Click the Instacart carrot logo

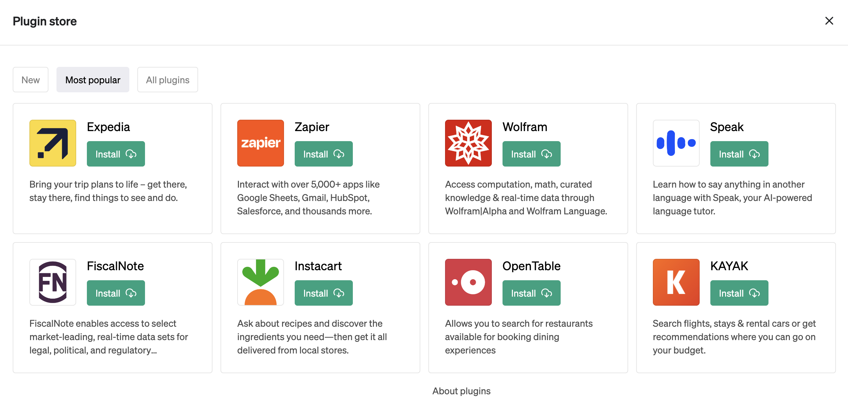(x=261, y=282)
